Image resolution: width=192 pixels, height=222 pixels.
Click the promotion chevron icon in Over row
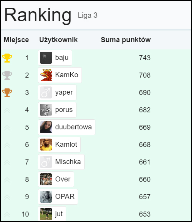coord(7,180)
